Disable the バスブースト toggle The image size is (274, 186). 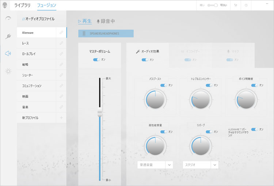click(x=163, y=85)
